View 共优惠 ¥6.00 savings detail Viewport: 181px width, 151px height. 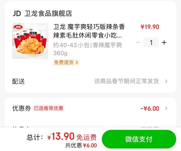(81, 145)
